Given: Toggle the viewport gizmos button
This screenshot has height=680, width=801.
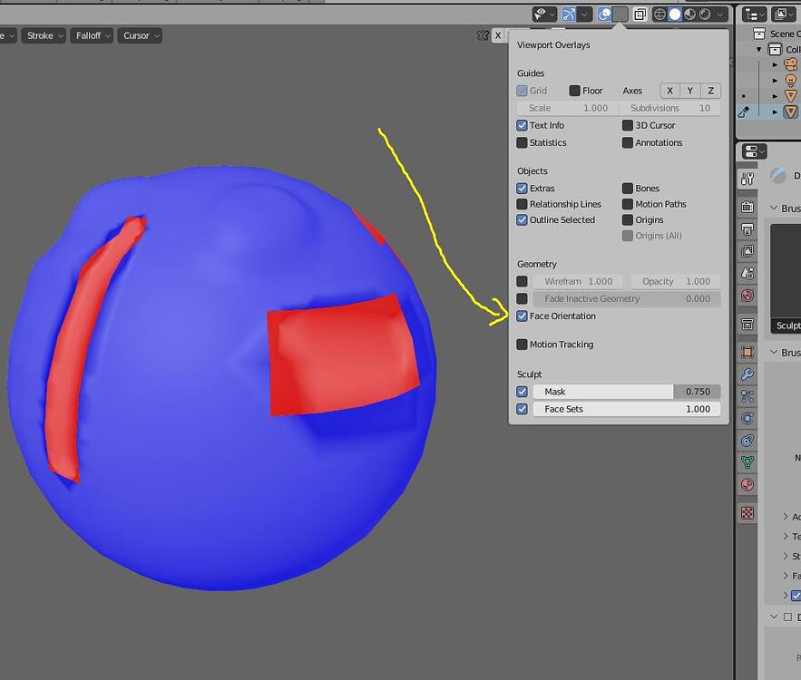Looking at the screenshot, I should point(569,15).
